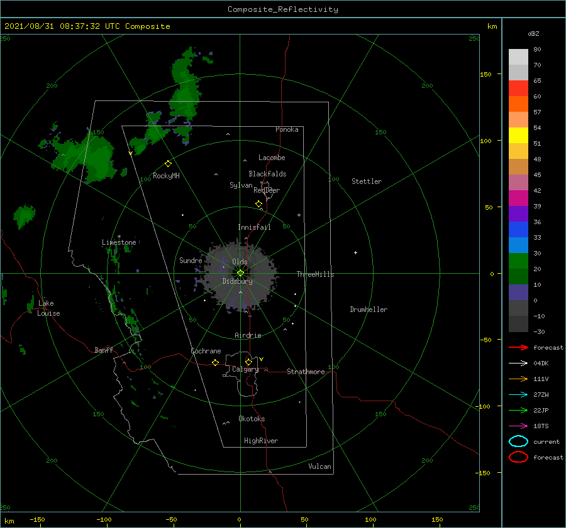Image resolution: width=566 pixels, height=528 pixels.
Task: Click the Vulcan label
Action: pyautogui.click(x=319, y=466)
